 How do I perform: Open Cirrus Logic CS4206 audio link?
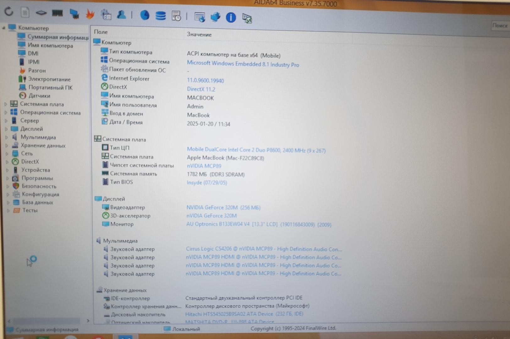(x=263, y=249)
